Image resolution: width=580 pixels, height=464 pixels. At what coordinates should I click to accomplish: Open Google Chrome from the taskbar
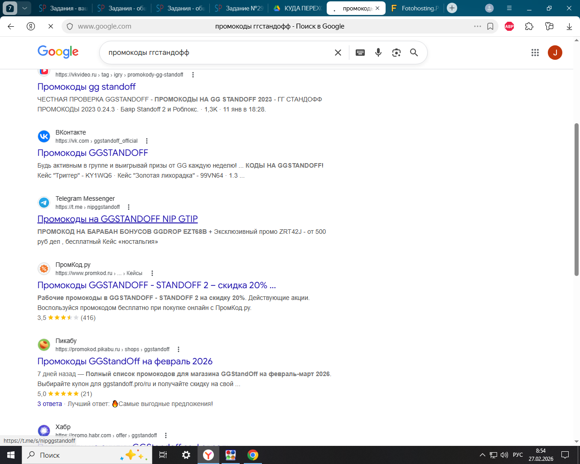pos(253,455)
